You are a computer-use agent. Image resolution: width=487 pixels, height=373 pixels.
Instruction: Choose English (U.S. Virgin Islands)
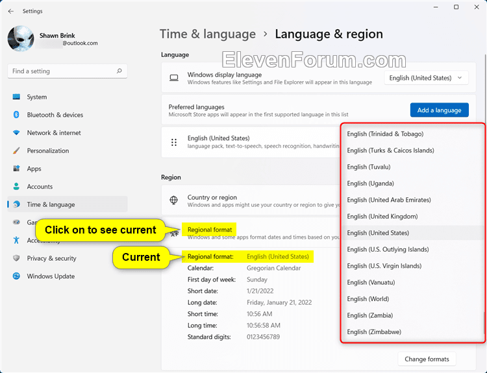(412, 266)
